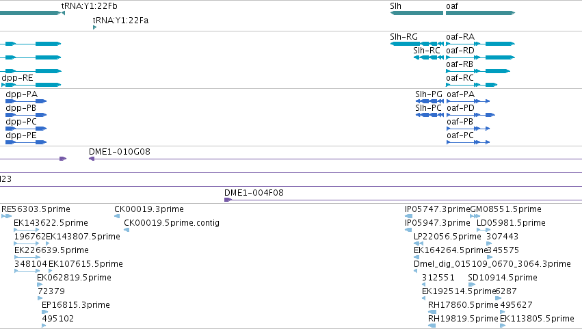Select the Slh gene feature bar
The width and height of the screenshot is (582, 329).
[x=416, y=13]
